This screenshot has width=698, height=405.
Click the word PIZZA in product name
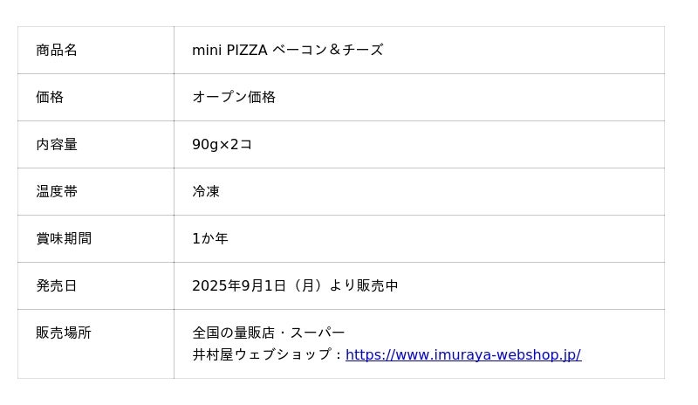247,50
